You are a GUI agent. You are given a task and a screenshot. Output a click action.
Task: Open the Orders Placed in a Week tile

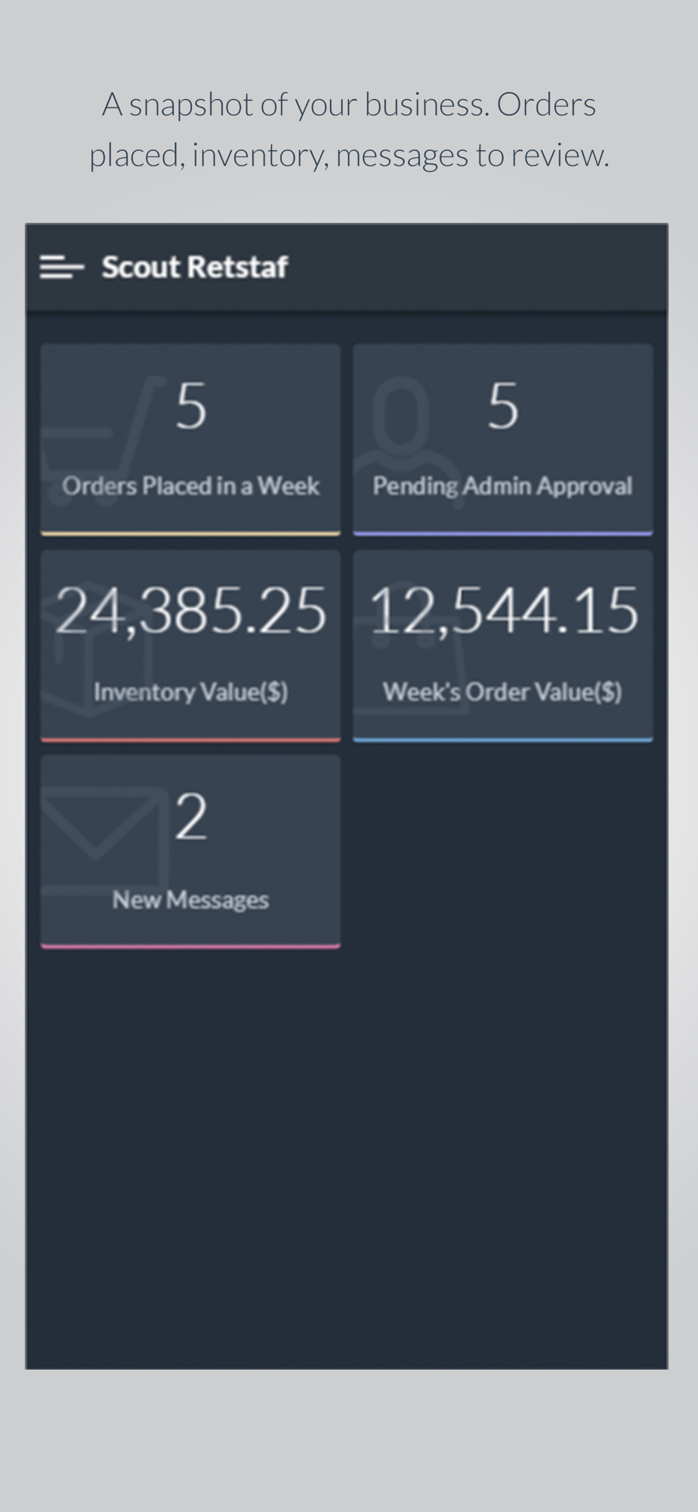click(190, 439)
